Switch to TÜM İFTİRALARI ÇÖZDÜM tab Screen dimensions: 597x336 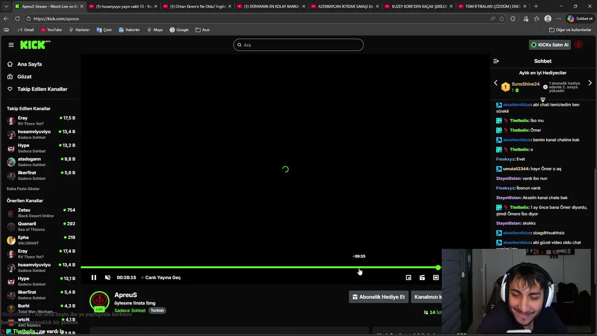(x=493, y=7)
